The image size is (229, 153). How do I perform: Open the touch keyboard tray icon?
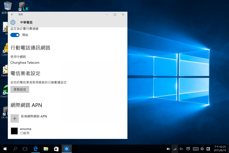196,149
